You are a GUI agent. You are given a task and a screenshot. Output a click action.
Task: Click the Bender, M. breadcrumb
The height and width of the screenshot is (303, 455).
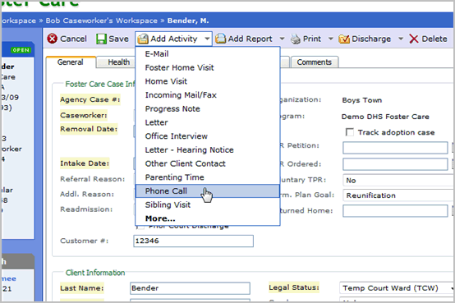pyautogui.click(x=188, y=21)
